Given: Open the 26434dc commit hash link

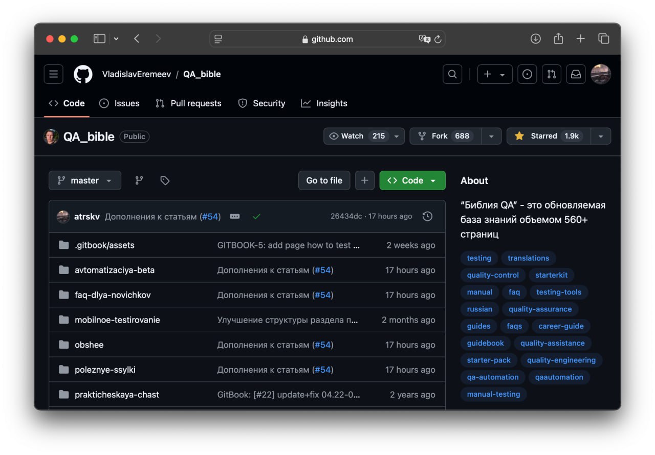Looking at the screenshot, I should pyautogui.click(x=346, y=216).
